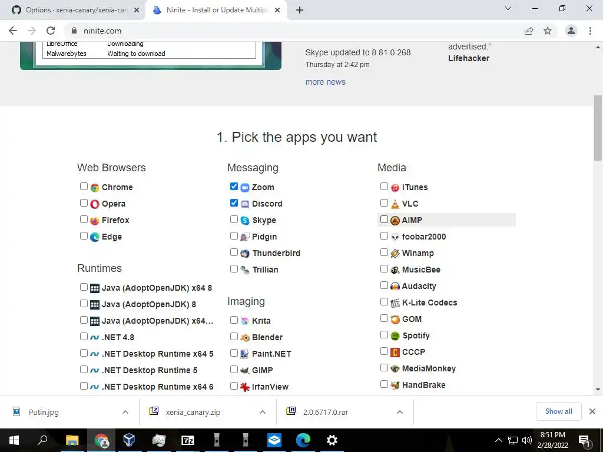Open Windows Settings gear in the taskbar
The width and height of the screenshot is (603, 452).
332,440
